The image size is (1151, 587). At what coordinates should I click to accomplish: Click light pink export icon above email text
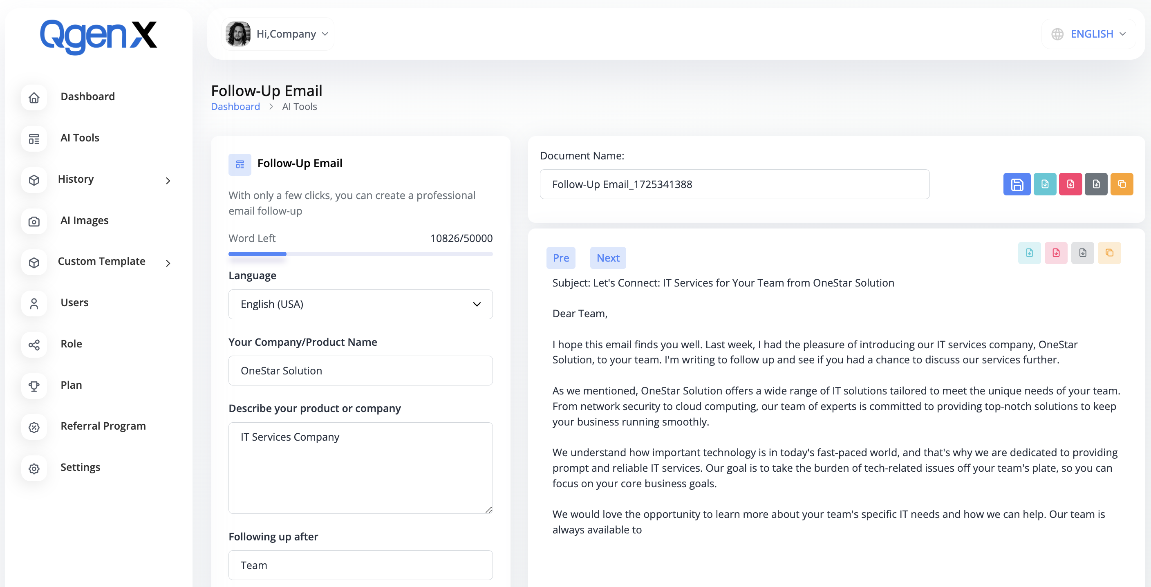(x=1056, y=253)
